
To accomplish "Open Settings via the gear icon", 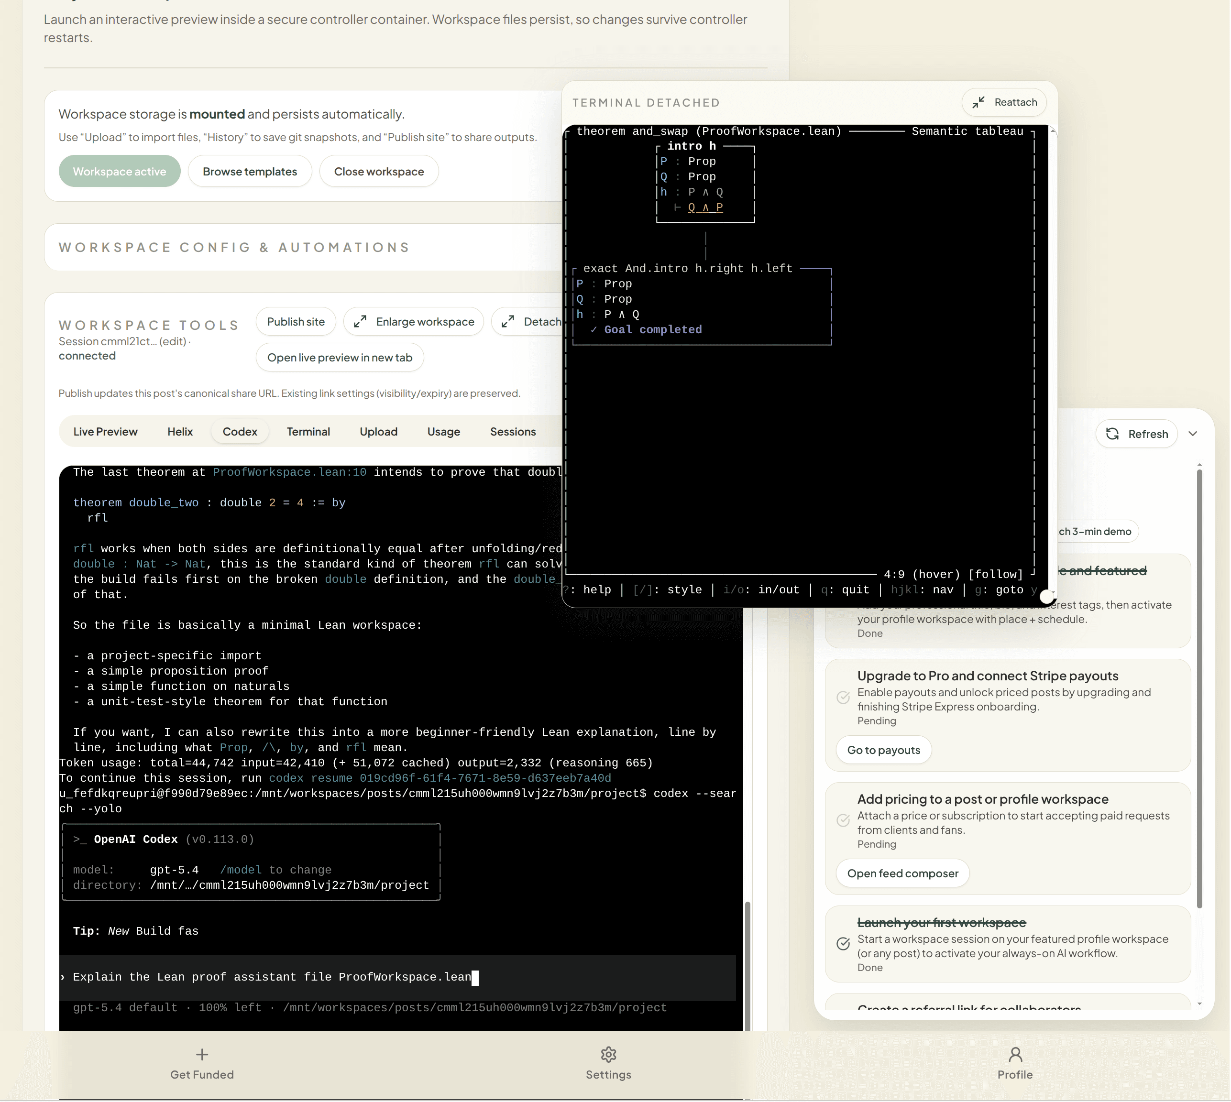I will [x=608, y=1055].
